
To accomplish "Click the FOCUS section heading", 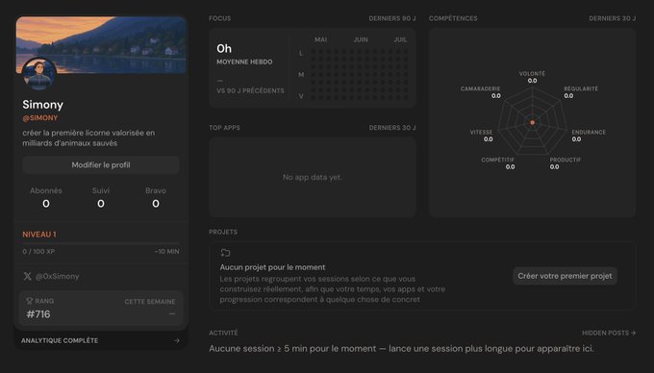I will tap(220, 18).
